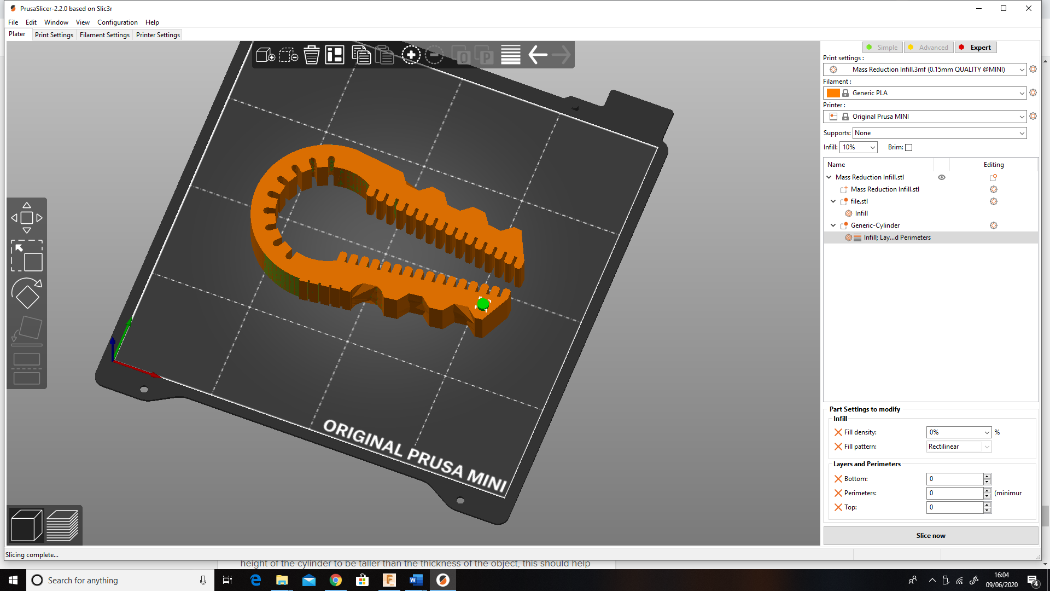This screenshot has width=1050, height=591.
Task: Open the File menu
Action: (x=13, y=22)
